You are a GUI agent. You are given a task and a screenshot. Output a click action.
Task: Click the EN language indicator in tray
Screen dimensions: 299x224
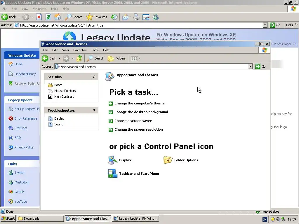coord(265,219)
